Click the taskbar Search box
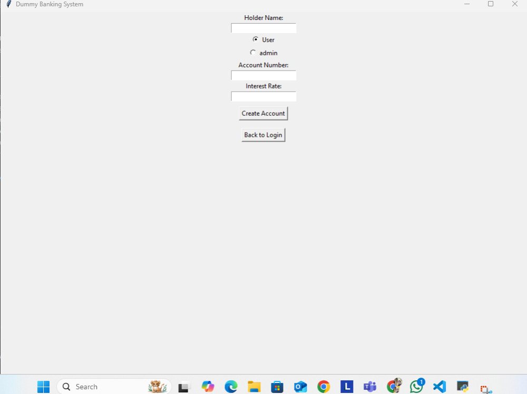This screenshot has width=527, height=394. (x=114, y=387)
